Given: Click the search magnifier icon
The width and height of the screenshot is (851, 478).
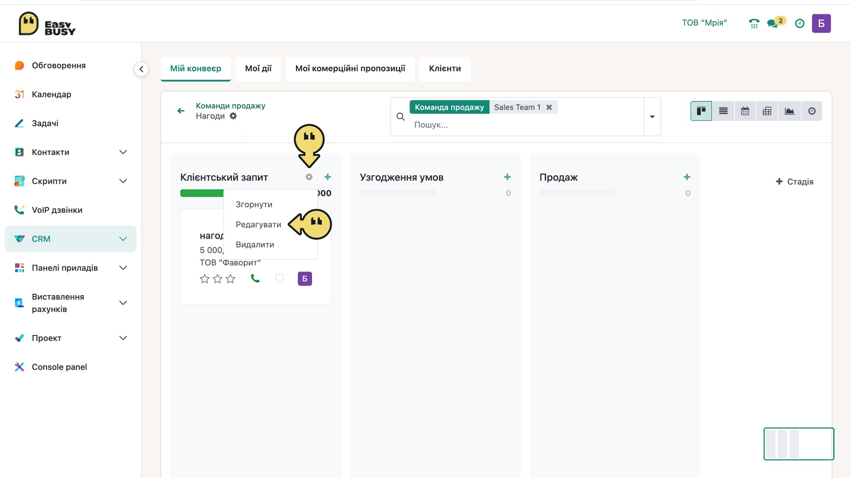Looking at the screenshot, I should coord(401,116).
